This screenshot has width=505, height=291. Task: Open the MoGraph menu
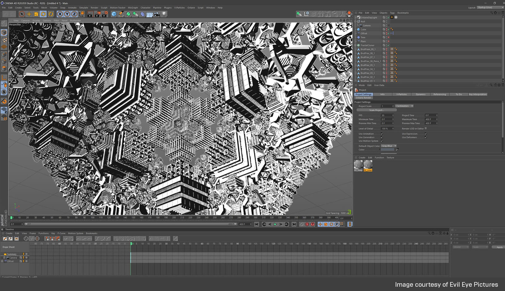(133, 8)
